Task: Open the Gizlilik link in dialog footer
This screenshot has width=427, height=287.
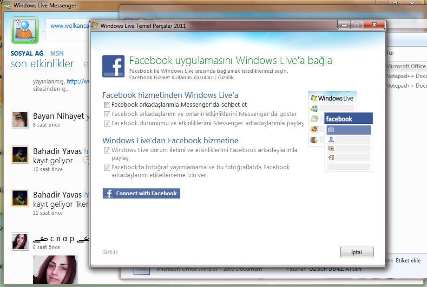Action: 110,252
